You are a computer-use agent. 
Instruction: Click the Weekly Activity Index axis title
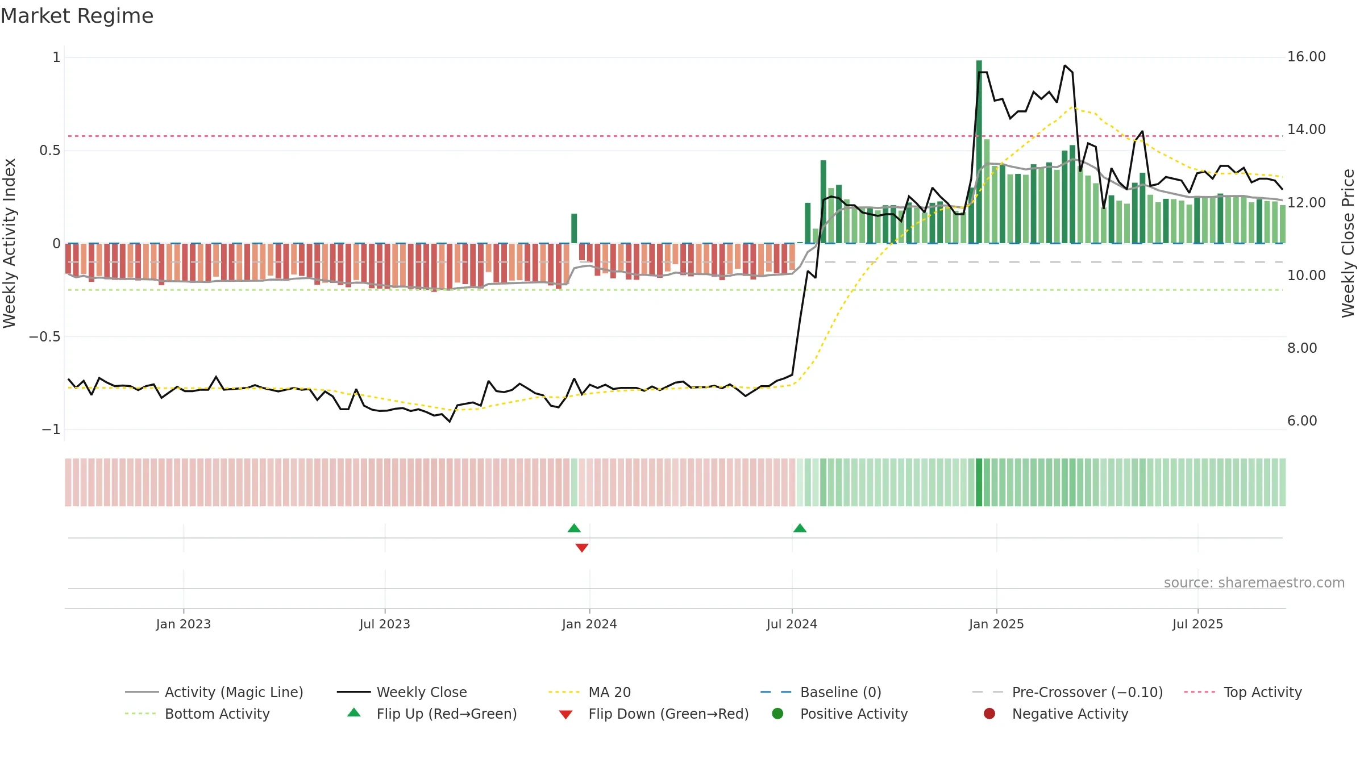tap(9, 243)
